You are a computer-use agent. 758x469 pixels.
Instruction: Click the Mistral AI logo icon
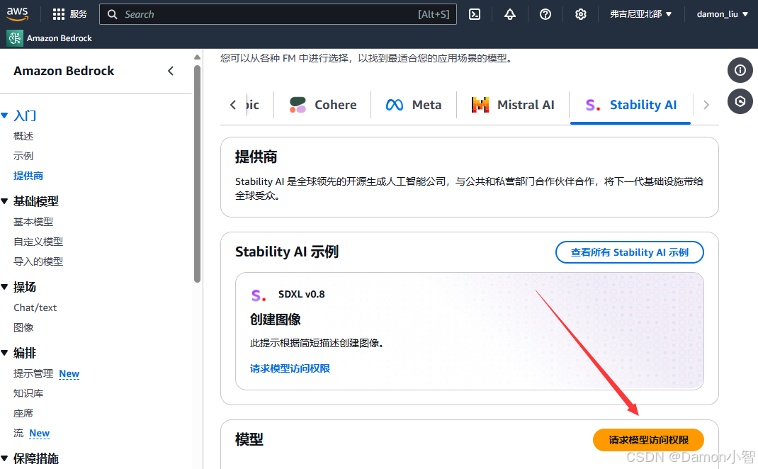480,105
